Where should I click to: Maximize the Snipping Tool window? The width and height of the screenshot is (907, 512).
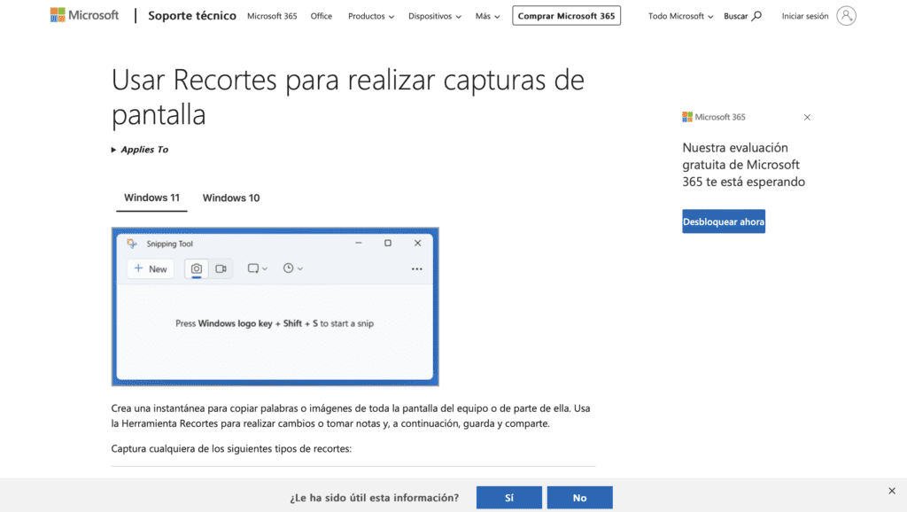click(388, 243)
